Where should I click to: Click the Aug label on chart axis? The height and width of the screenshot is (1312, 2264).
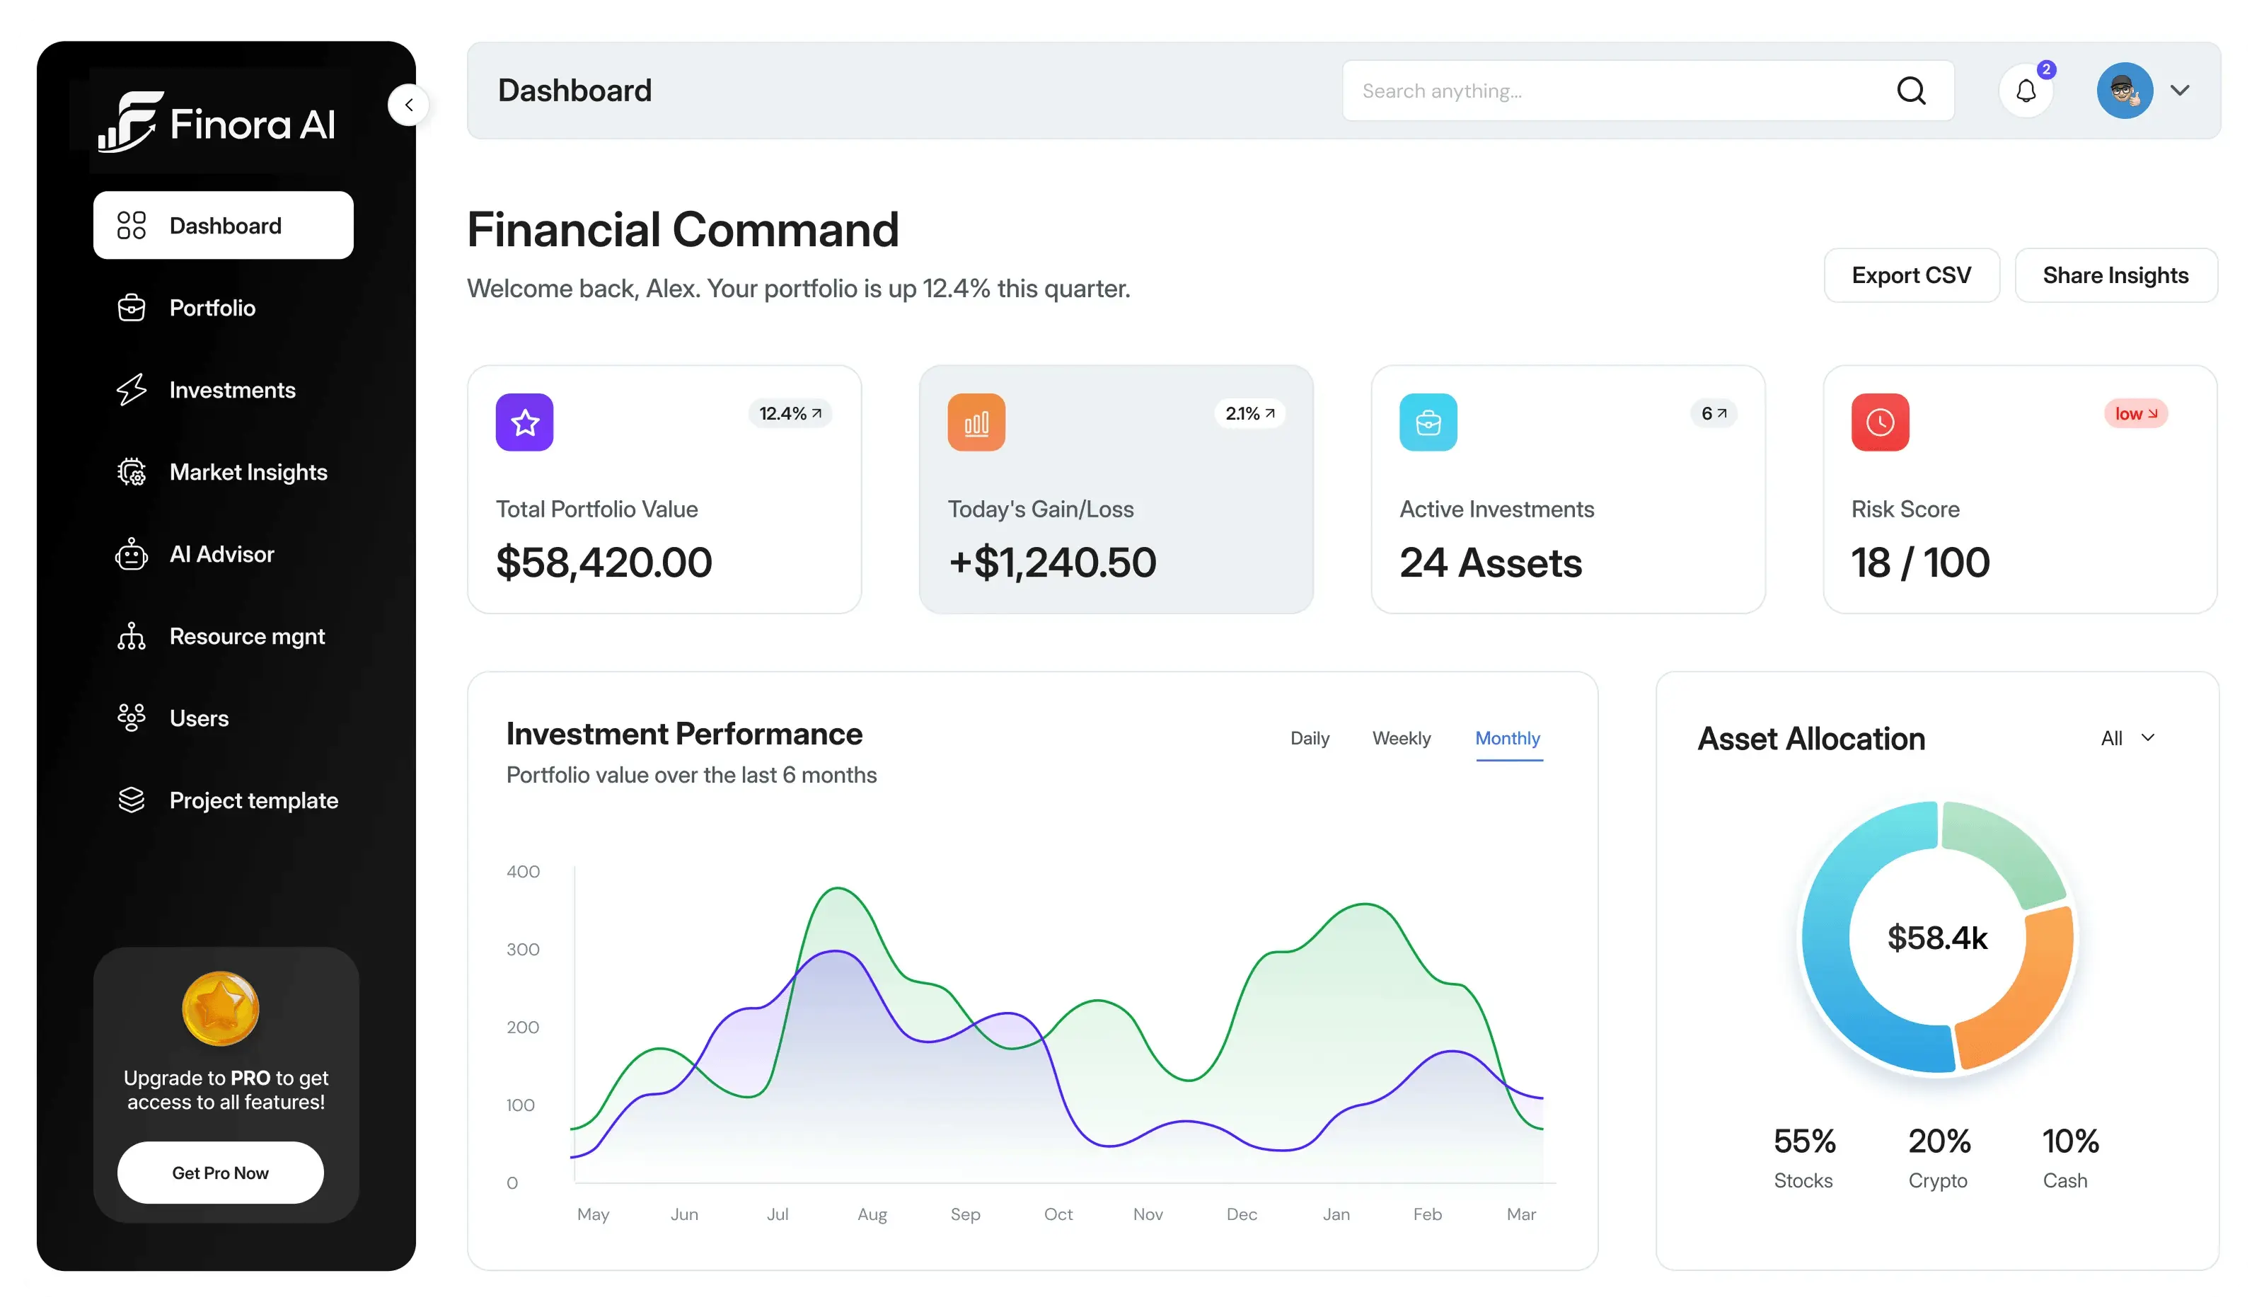[872, 1214]
